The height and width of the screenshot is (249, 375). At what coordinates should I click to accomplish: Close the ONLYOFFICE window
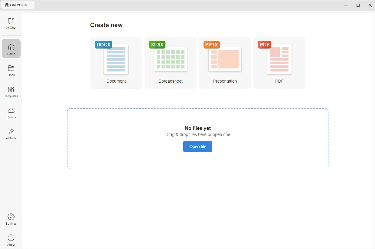(370, 5)
